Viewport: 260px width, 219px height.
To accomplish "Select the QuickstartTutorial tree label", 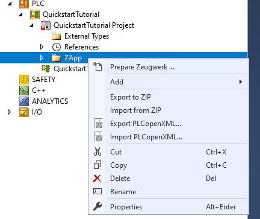I will 71,14.
